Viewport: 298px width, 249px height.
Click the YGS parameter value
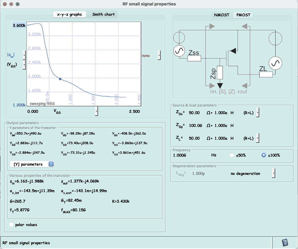129,134
